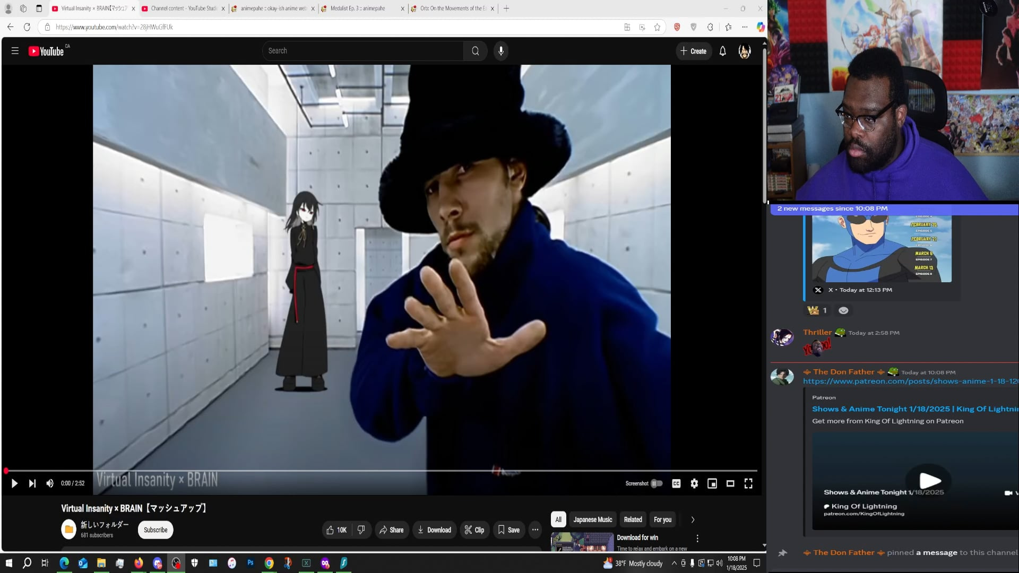Open the browser profile icon
This screenshot has height=573, width=1019.
(8, 8)
